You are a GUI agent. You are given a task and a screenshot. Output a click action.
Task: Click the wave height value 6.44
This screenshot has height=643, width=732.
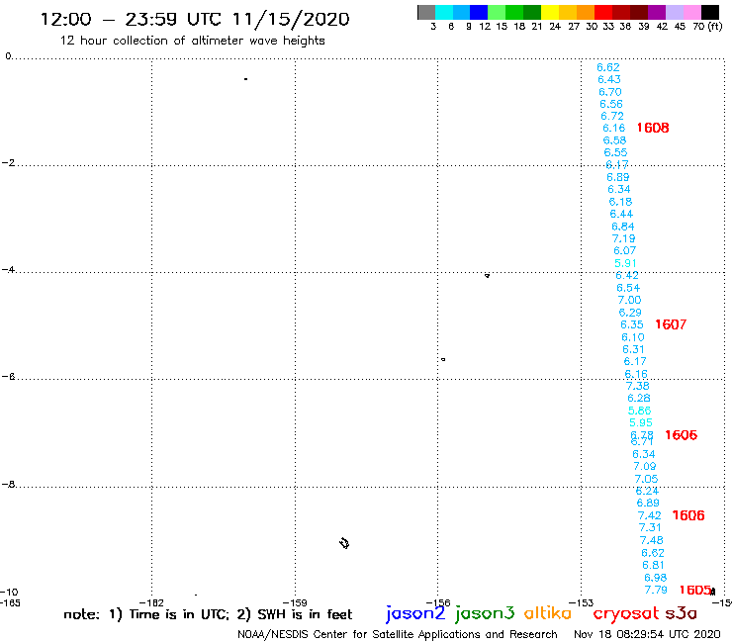[621, 214]
